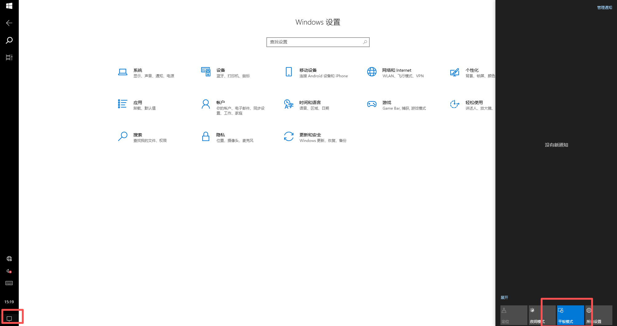Open Update and Security refresh icon
Viewport: 617px width, 326px height.
pos(289,136)
